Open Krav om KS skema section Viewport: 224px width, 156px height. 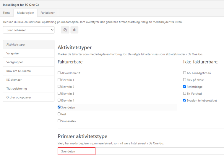[29, 71]
